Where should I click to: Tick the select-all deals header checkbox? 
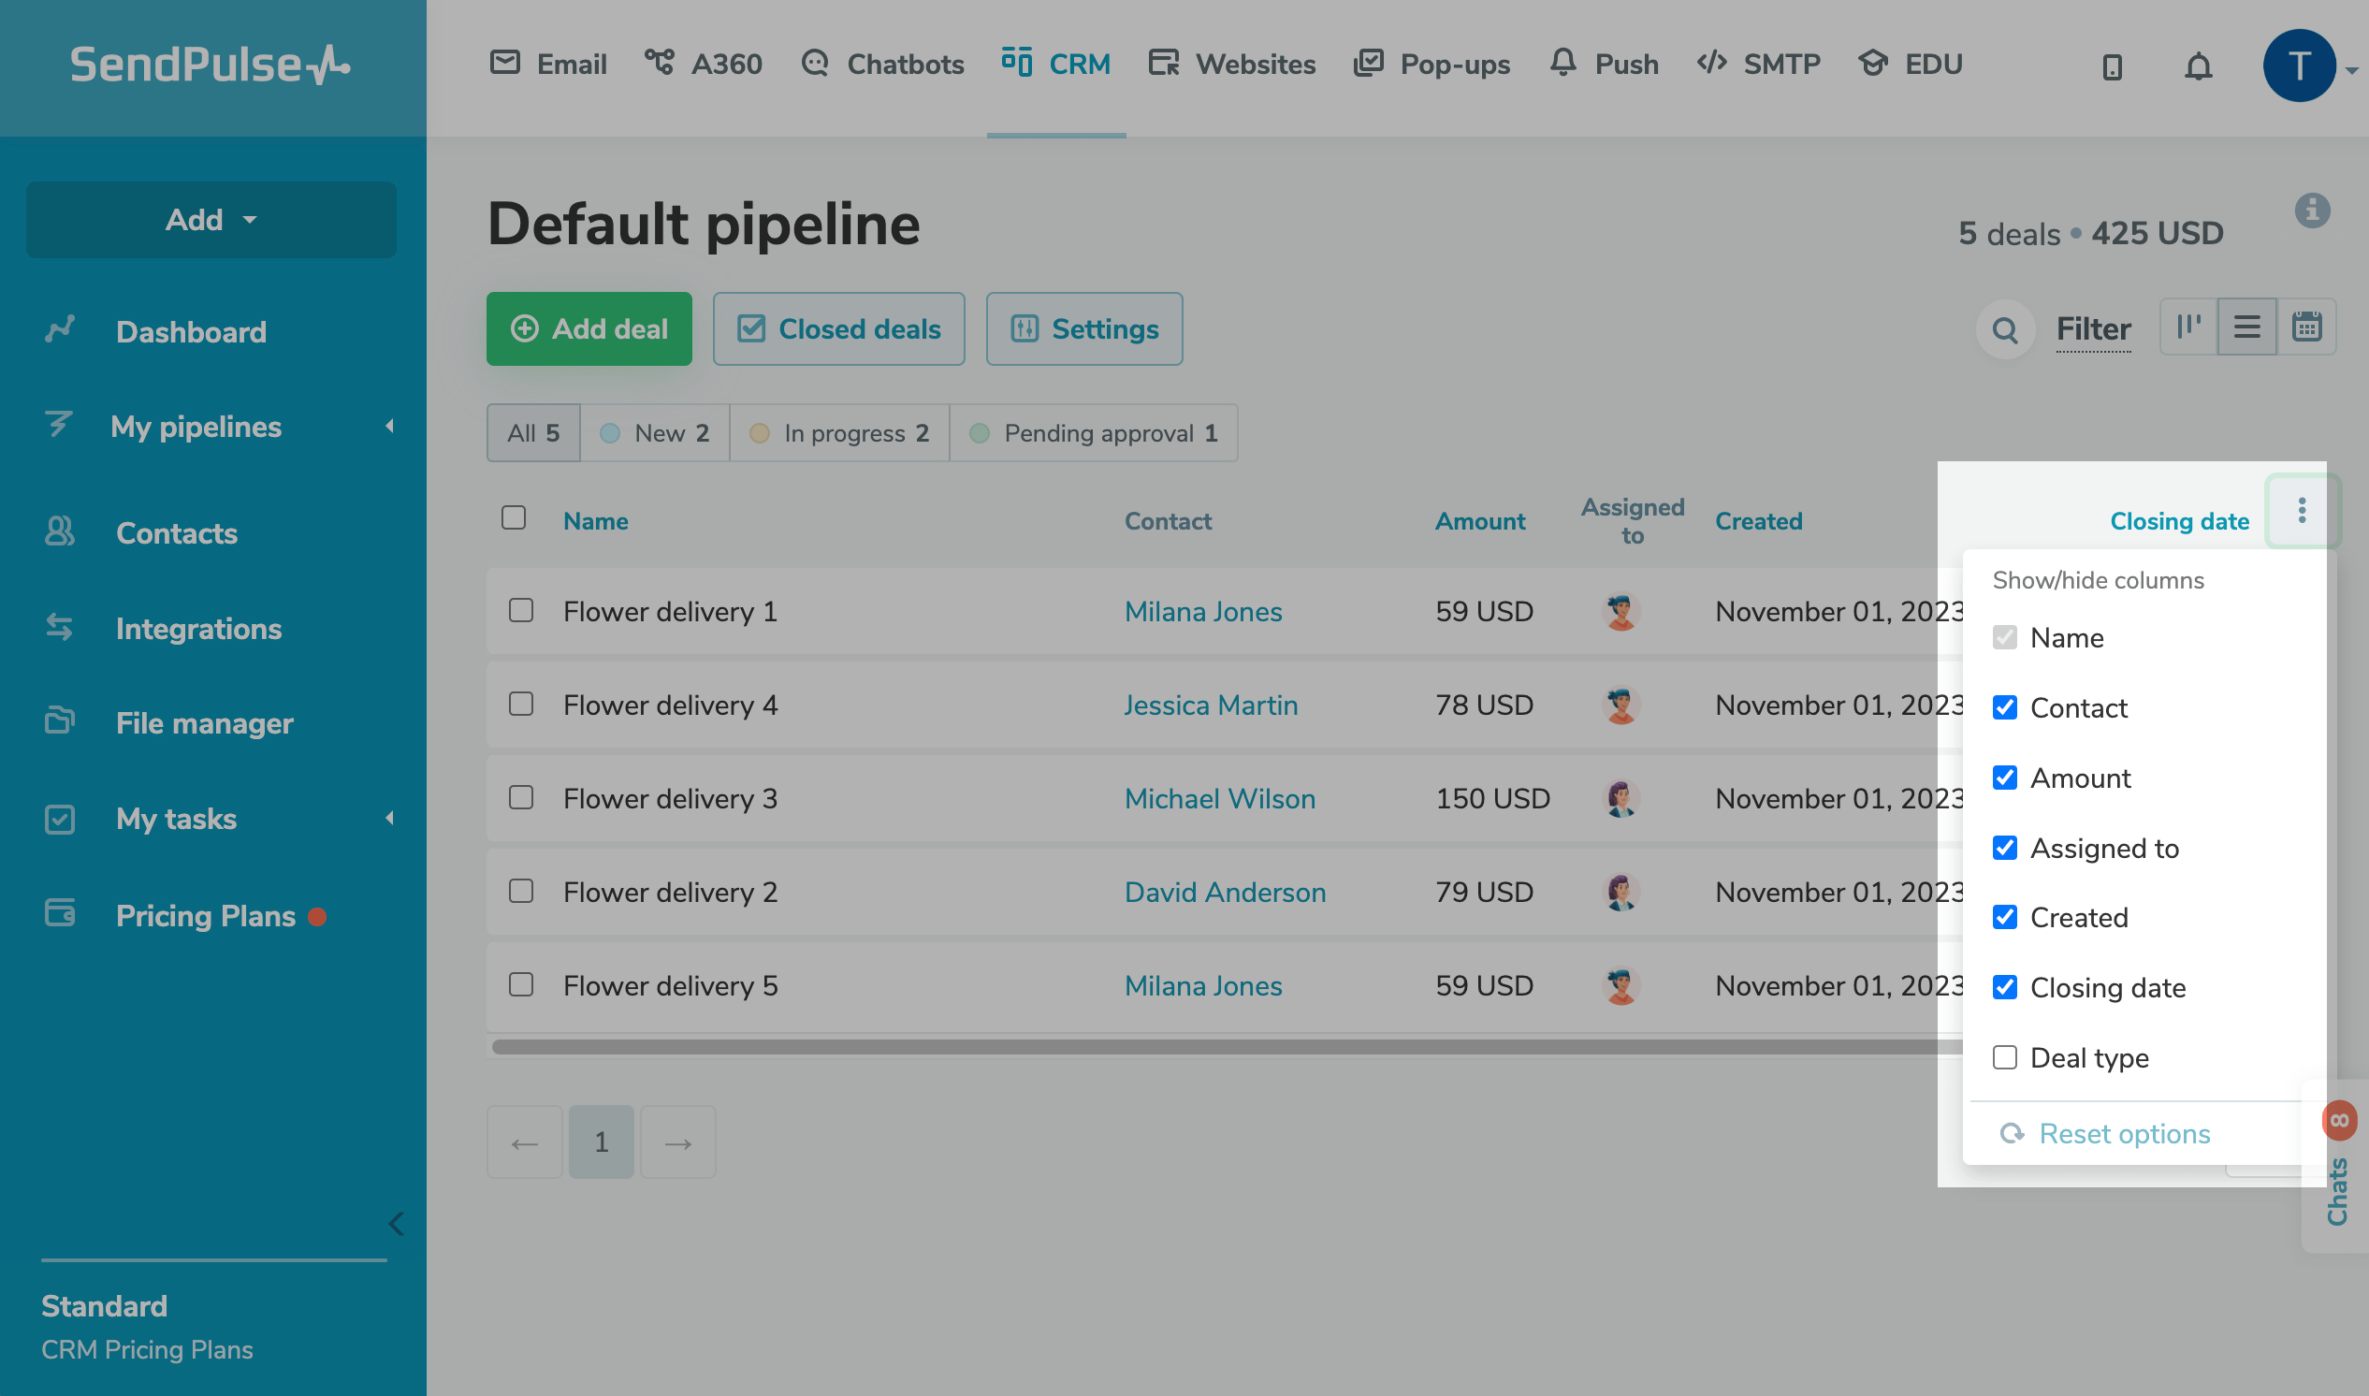click(x=514, y=517)
